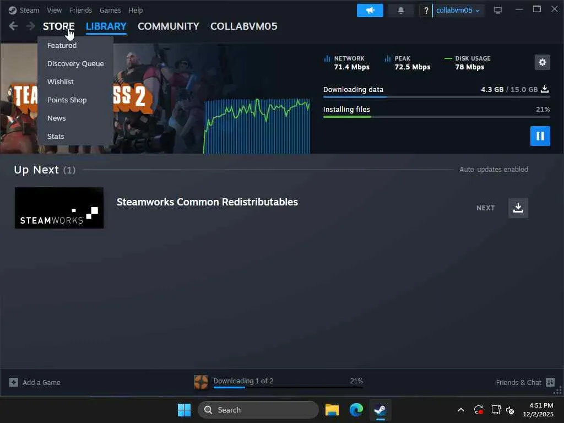Go forward with the right arrow
Viewport: 564px width, 423px height.
(31, 26)
